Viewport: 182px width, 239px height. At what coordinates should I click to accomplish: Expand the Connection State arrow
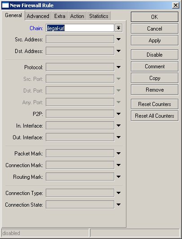point(119,204)
